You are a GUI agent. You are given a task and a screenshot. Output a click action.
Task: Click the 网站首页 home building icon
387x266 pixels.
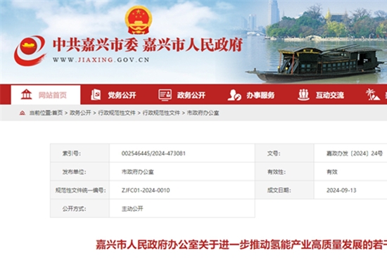pos(27,95)
